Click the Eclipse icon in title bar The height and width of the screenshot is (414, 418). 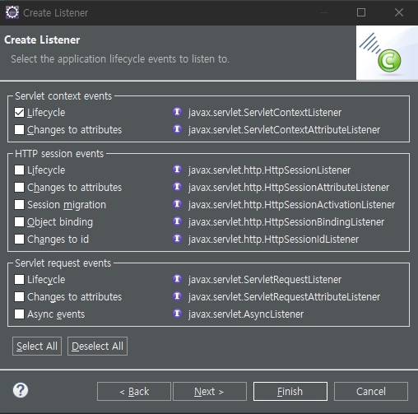12,12
